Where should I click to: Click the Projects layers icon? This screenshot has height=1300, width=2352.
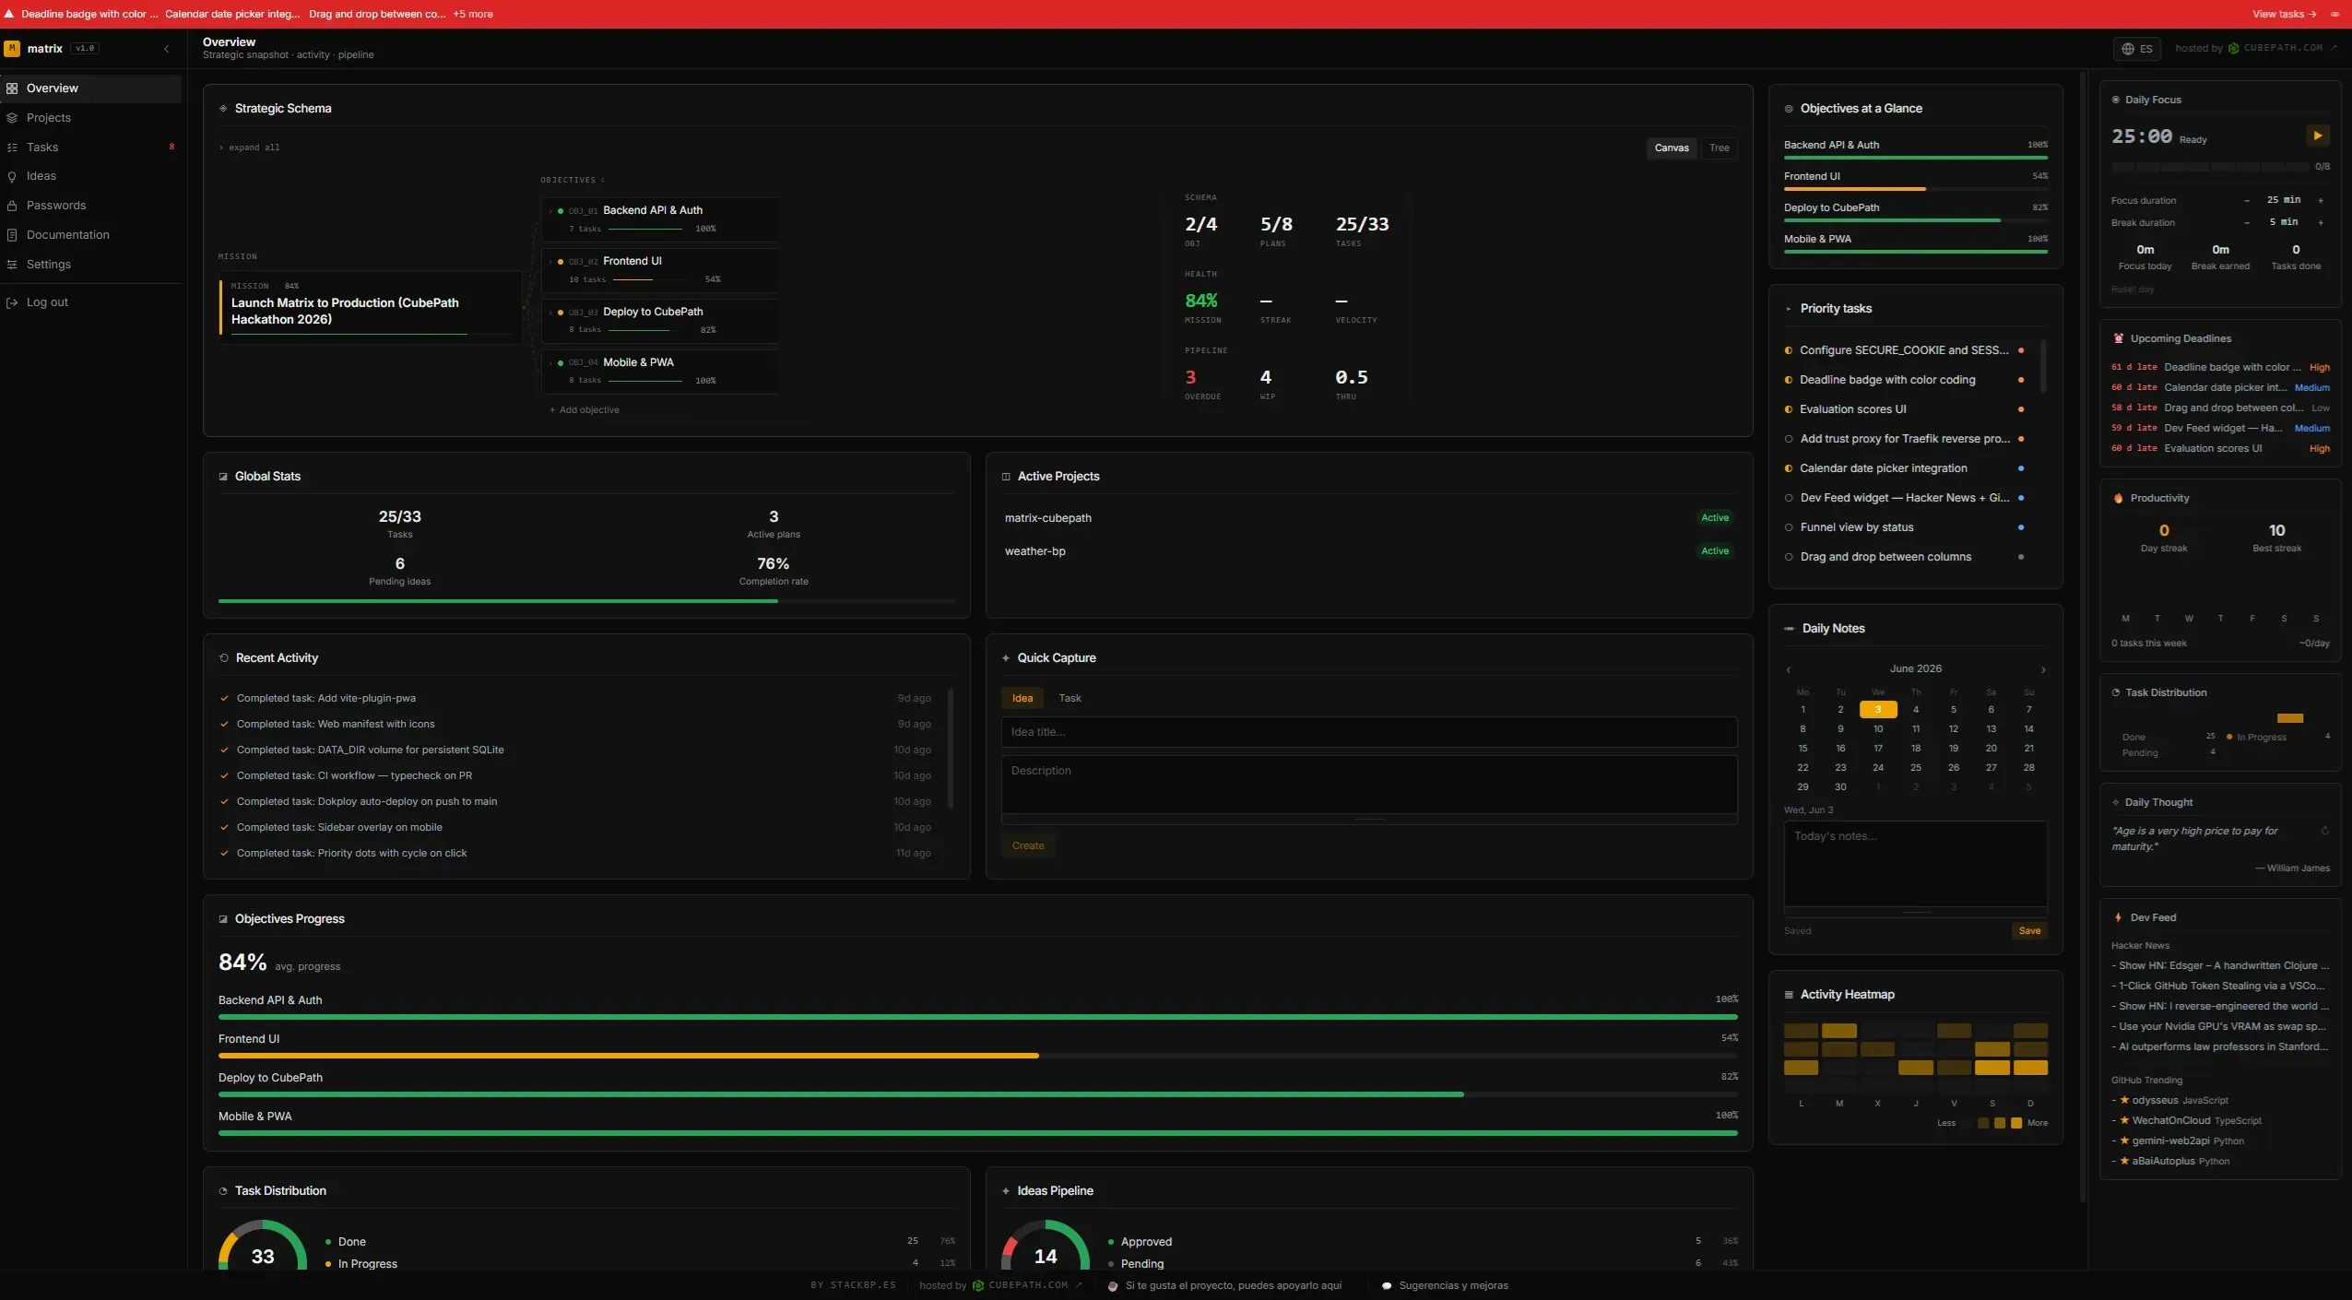pos(12,118)
